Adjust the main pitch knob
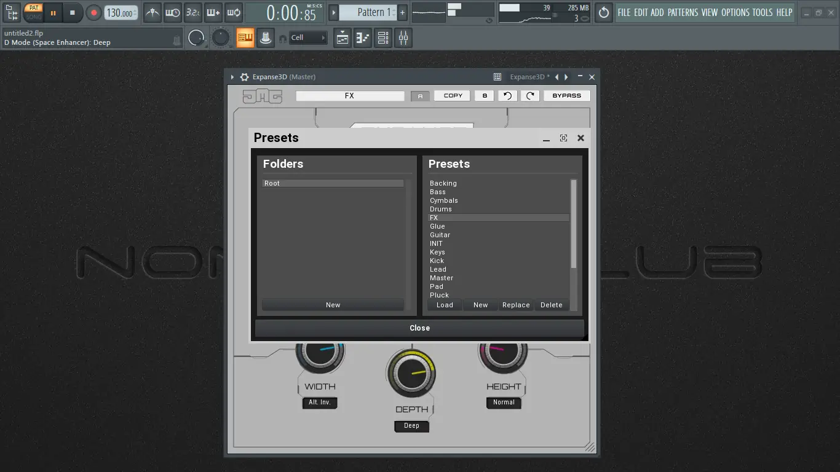840x472 pixels. [220, 38]
